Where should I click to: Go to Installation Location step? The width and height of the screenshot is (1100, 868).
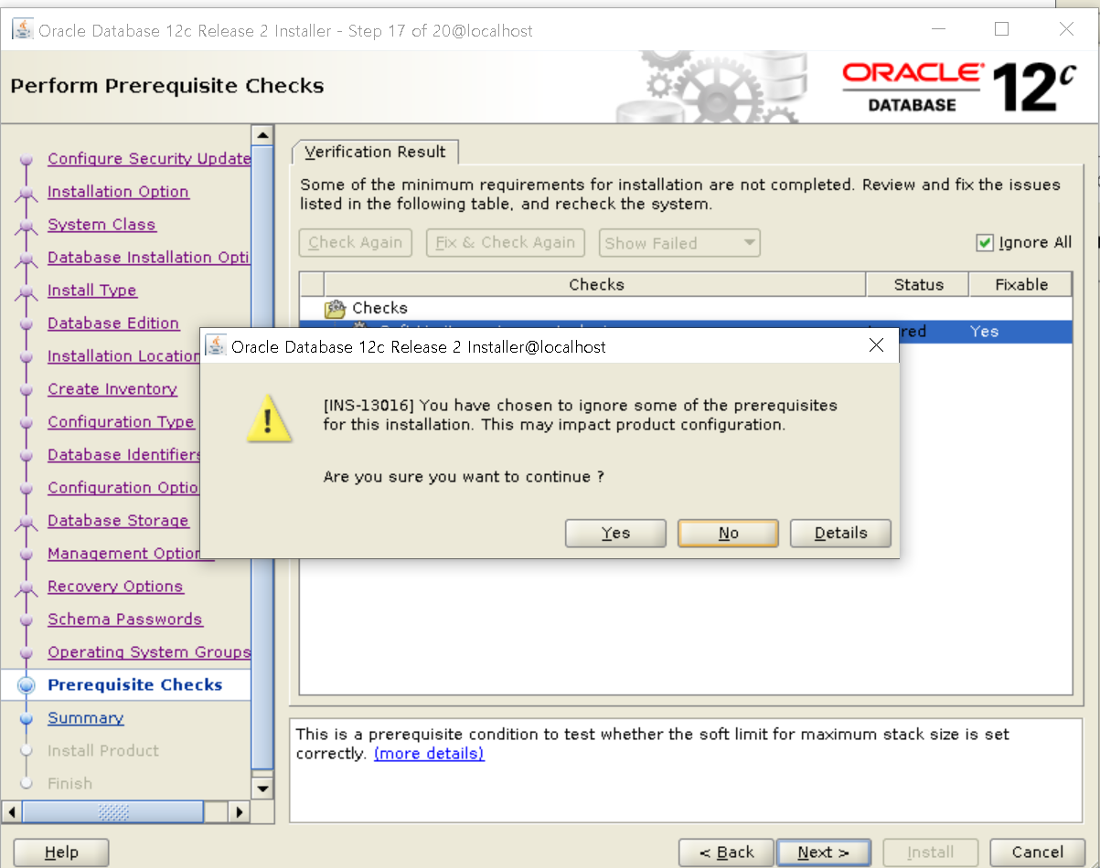click(x=123, y=356)
